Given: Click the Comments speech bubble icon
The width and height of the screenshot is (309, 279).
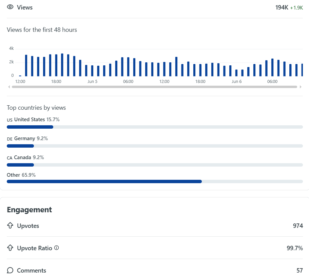Looking at the screenshot, I should click(10, 270).
